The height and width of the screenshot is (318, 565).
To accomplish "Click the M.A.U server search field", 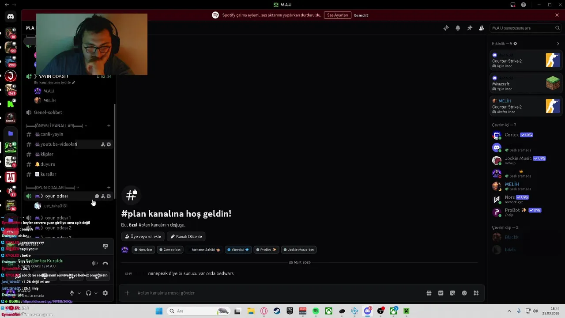I will coord(526,28).
